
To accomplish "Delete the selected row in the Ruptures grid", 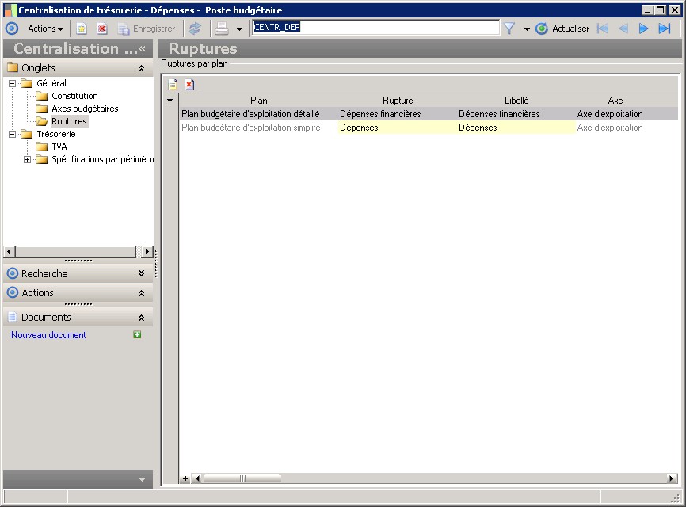I will tap(189, 85).
